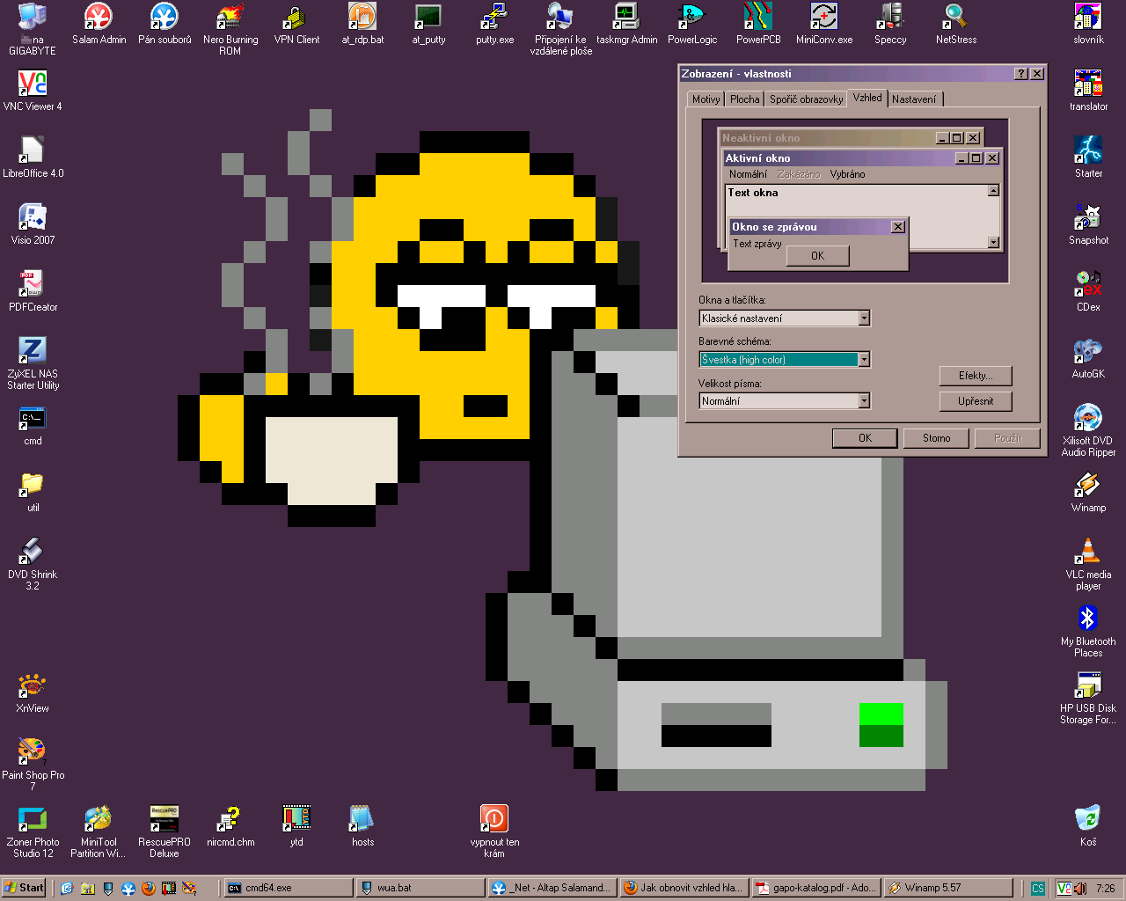Open the CDex desktop shortcut
This screenshot has height=901, width=1126.
click(x=1088, y=291)
